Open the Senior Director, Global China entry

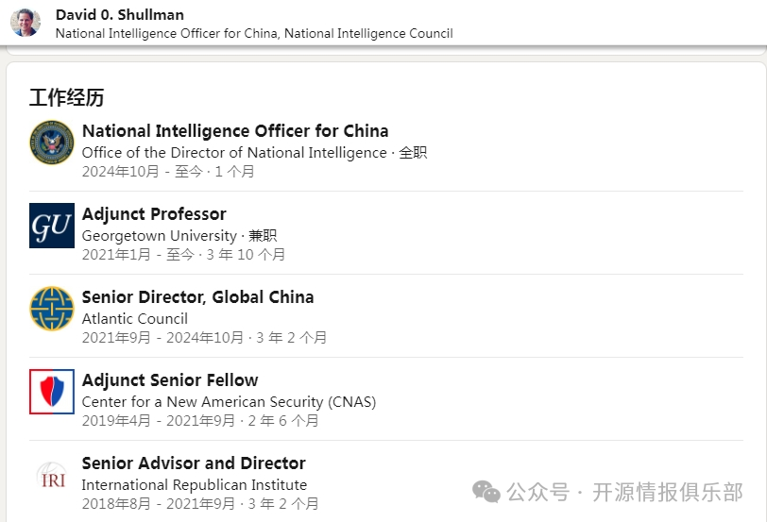197,297
